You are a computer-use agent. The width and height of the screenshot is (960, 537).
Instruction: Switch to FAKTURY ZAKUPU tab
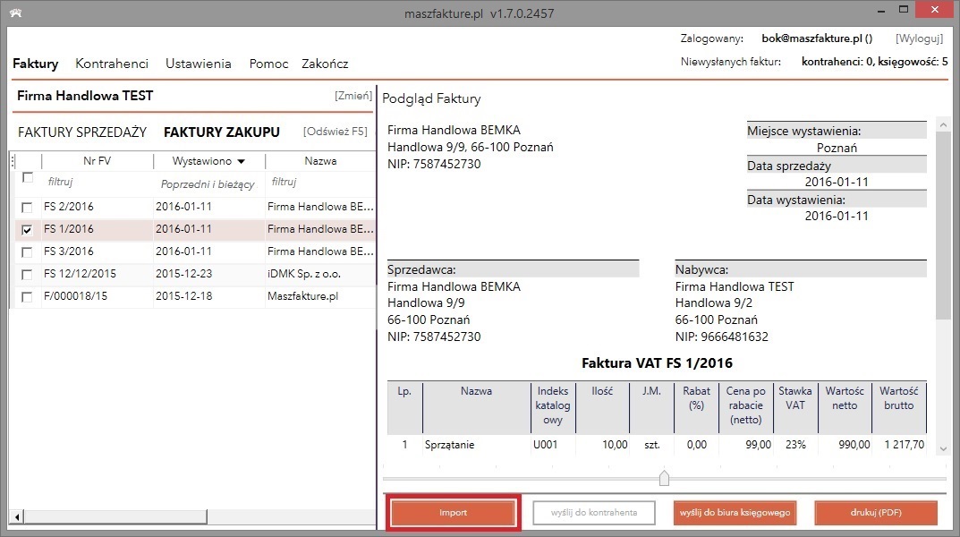(x=222, y=132)
